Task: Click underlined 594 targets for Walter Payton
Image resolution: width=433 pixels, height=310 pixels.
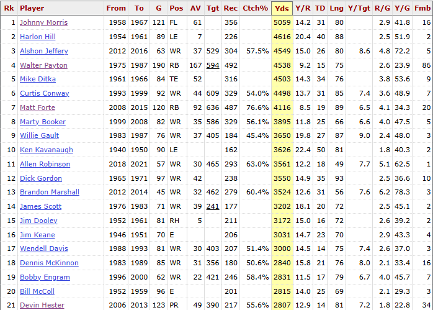Action: click(213, 65)
